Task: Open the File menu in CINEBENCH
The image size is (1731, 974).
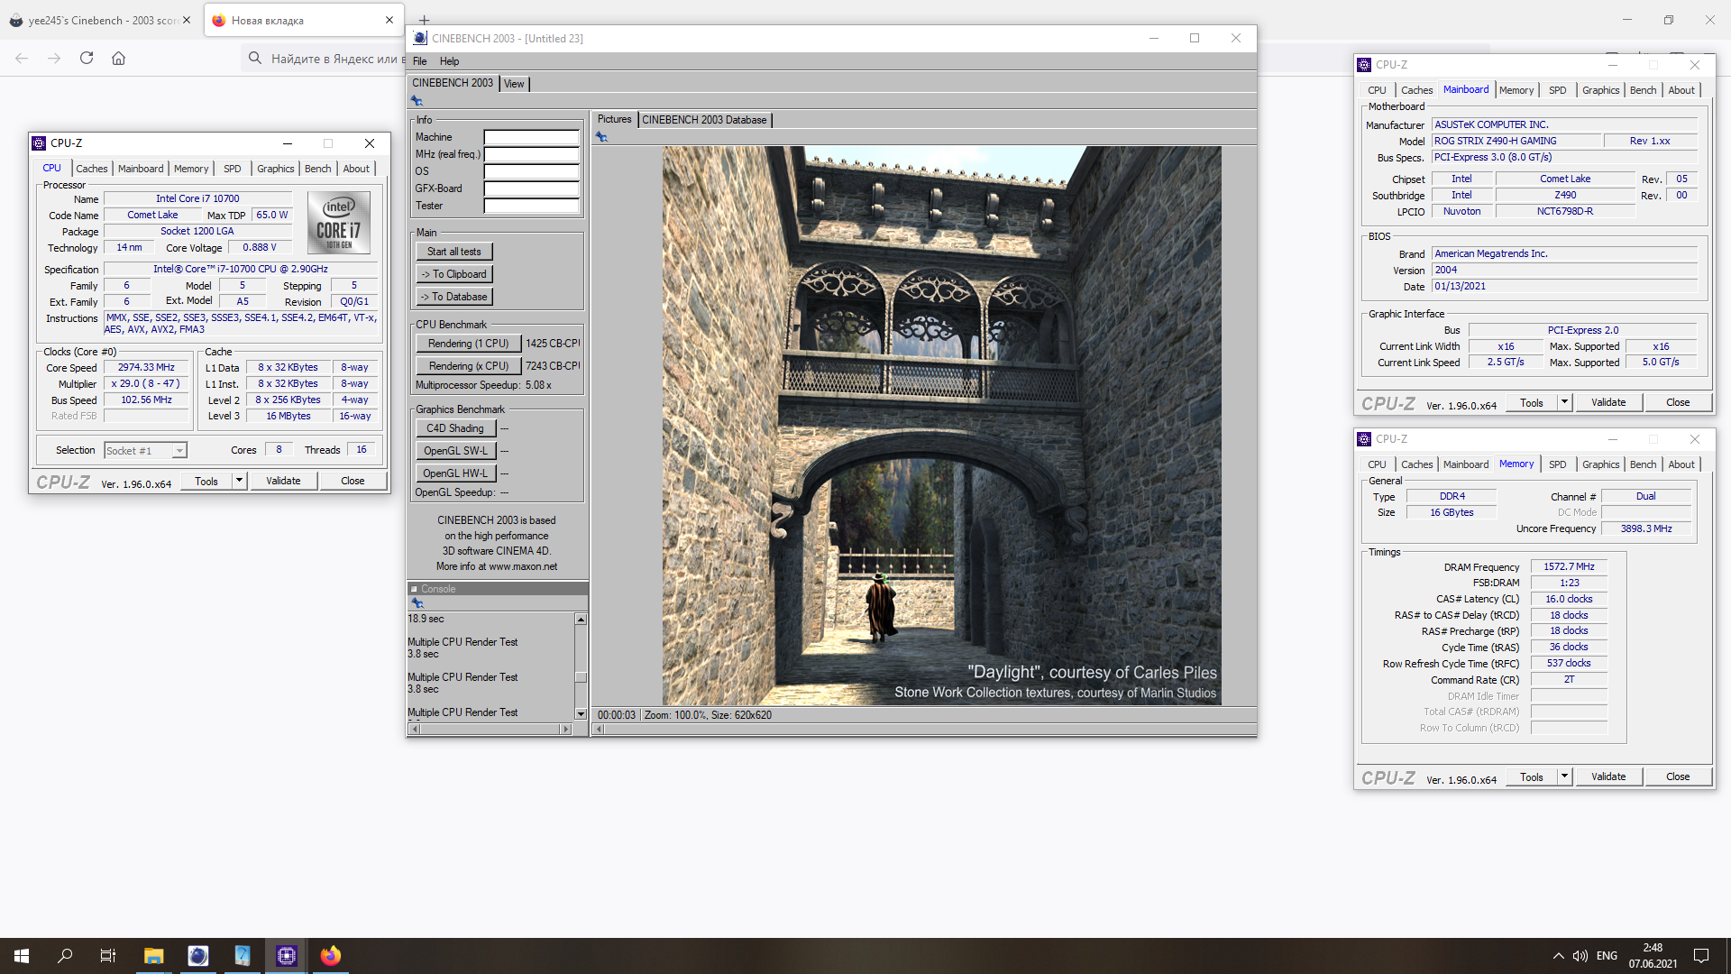Action: click(420, 61)
